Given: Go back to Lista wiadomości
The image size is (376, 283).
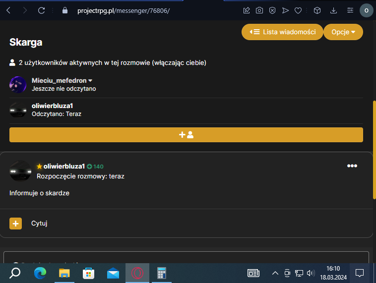Looking at the screenshot, I should [282, 32].
